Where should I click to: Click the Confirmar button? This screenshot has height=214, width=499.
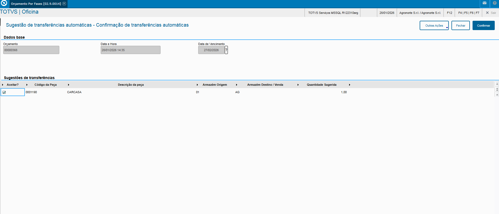(x=484, y=26)
